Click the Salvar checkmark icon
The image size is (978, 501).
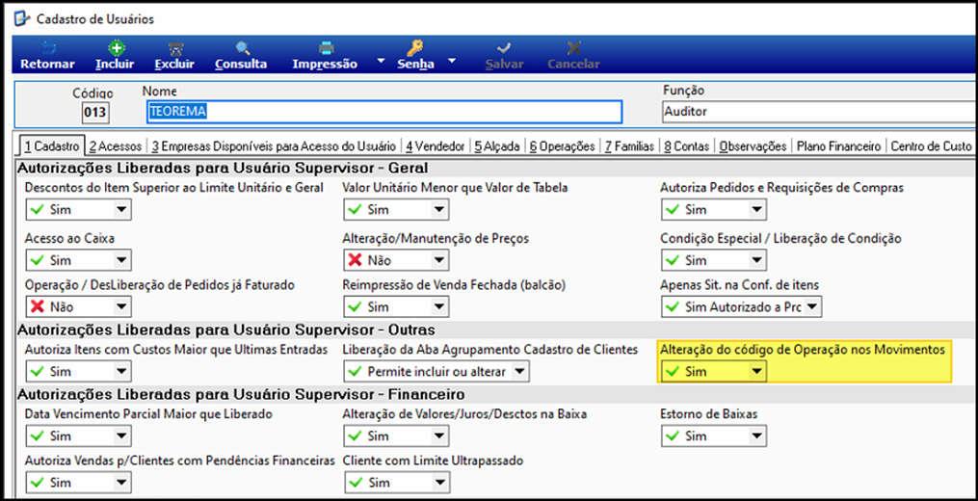tap(504, 48)
